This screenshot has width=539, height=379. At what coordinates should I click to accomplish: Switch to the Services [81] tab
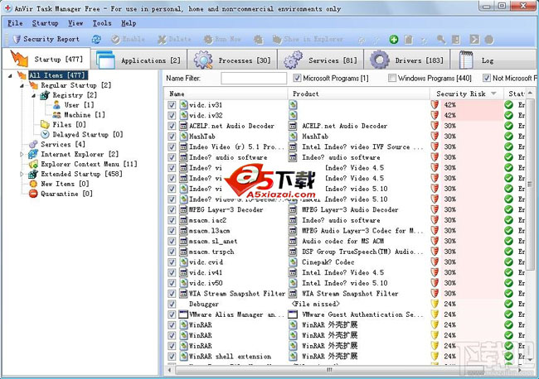[x=320, y=60]
